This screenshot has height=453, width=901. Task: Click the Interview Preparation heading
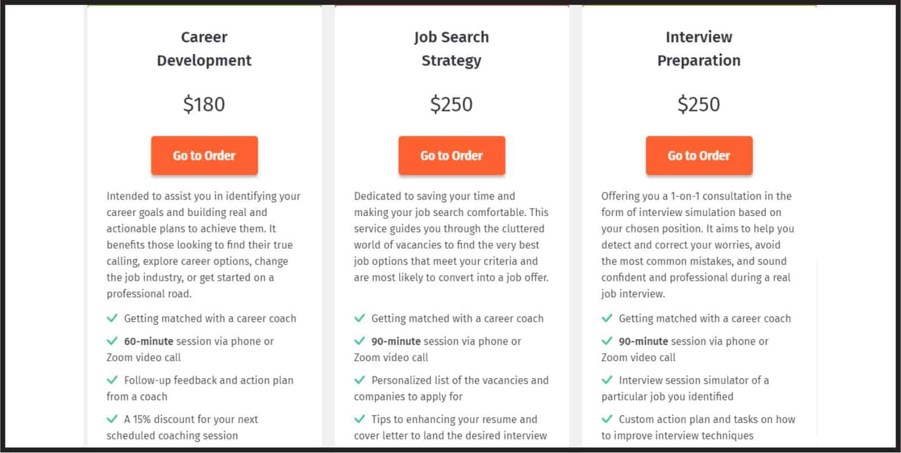coord(698,48)
